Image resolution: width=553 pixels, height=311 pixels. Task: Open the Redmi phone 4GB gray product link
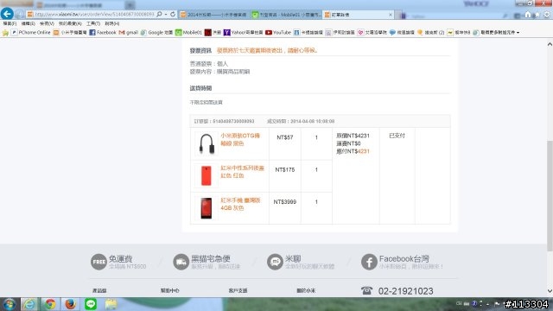click(240, 204)
